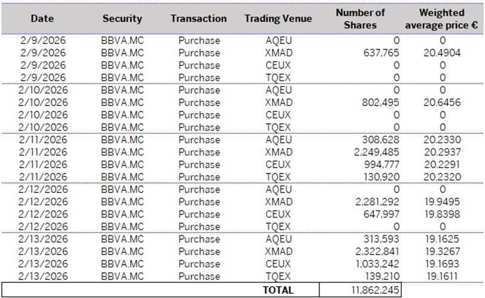Select the Trading Venue column header
Screen dimensions: 485x298
click(278, 18)
